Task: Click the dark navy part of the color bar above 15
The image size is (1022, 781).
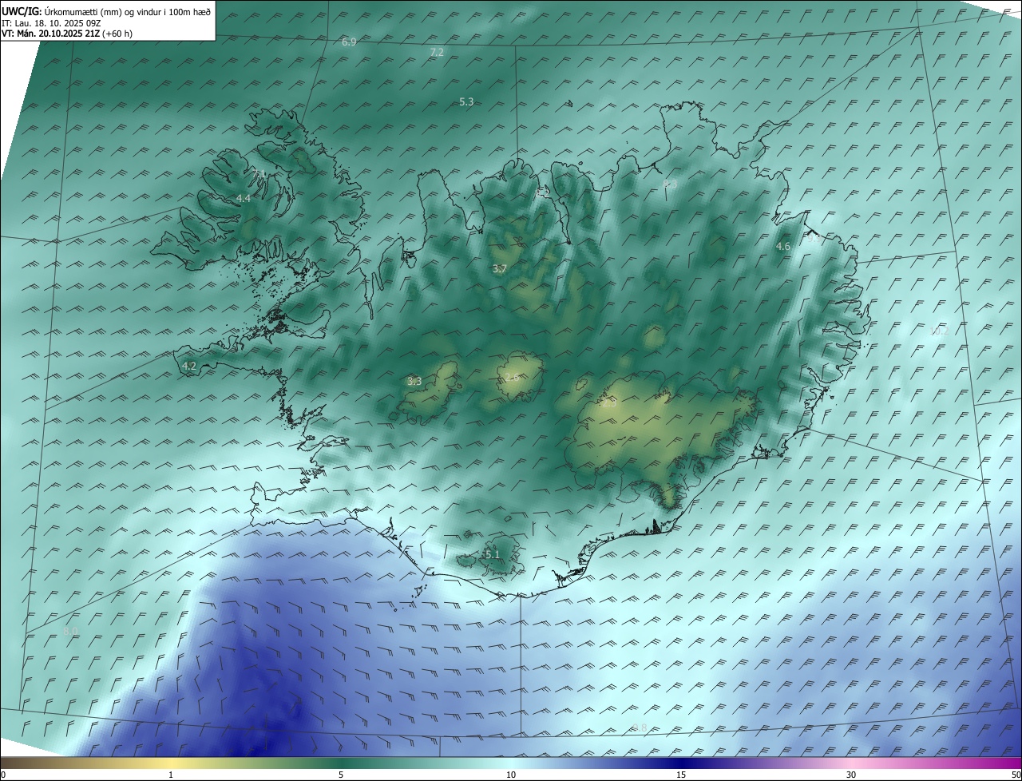Action: (x=681, y=763)
